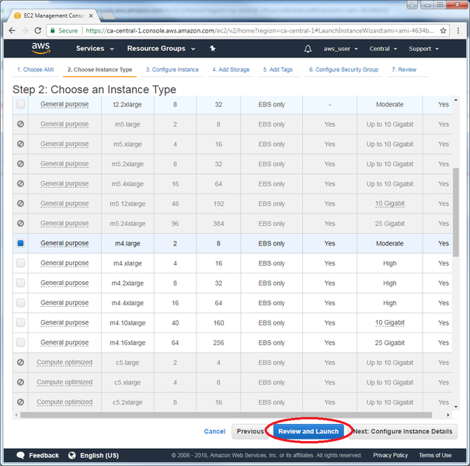Screen dimensions: 470x466
Task: Click disabled icon for m5.xlarge row
Action: click(x=20, y=144)
